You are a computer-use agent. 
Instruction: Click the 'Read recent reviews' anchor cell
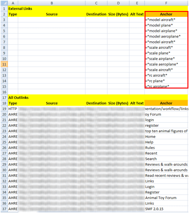166,175
